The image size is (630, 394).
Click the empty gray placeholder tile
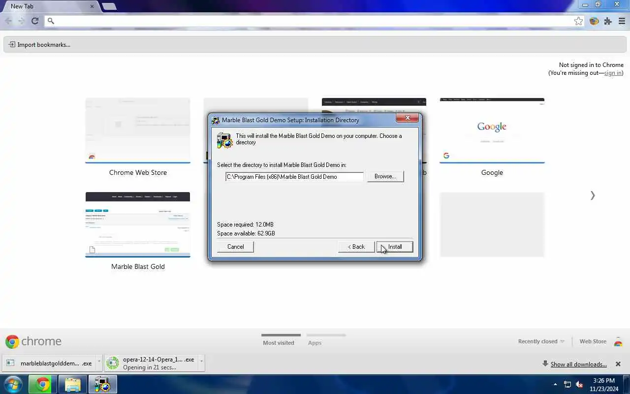pyautogui.click(x=492, y=225)
